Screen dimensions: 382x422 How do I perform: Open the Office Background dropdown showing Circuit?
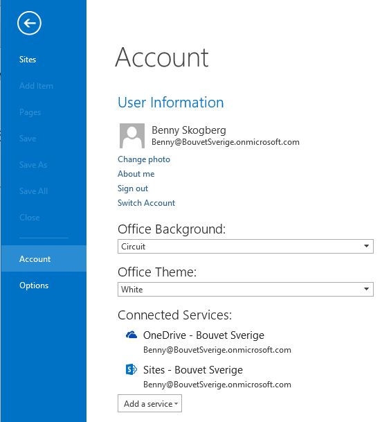pos(246,246)
